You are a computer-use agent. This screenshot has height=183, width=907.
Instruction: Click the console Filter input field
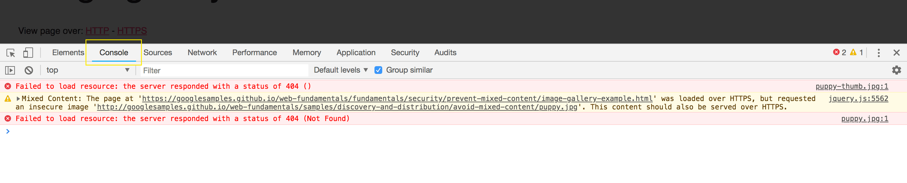224,70
